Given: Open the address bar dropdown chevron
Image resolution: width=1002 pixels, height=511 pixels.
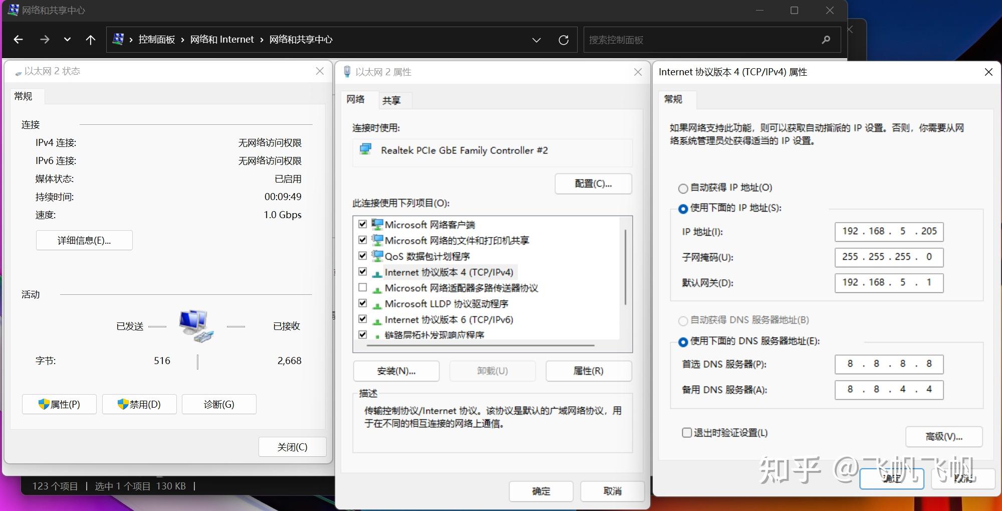Looking at the screenshot, I should click(537, 40).
